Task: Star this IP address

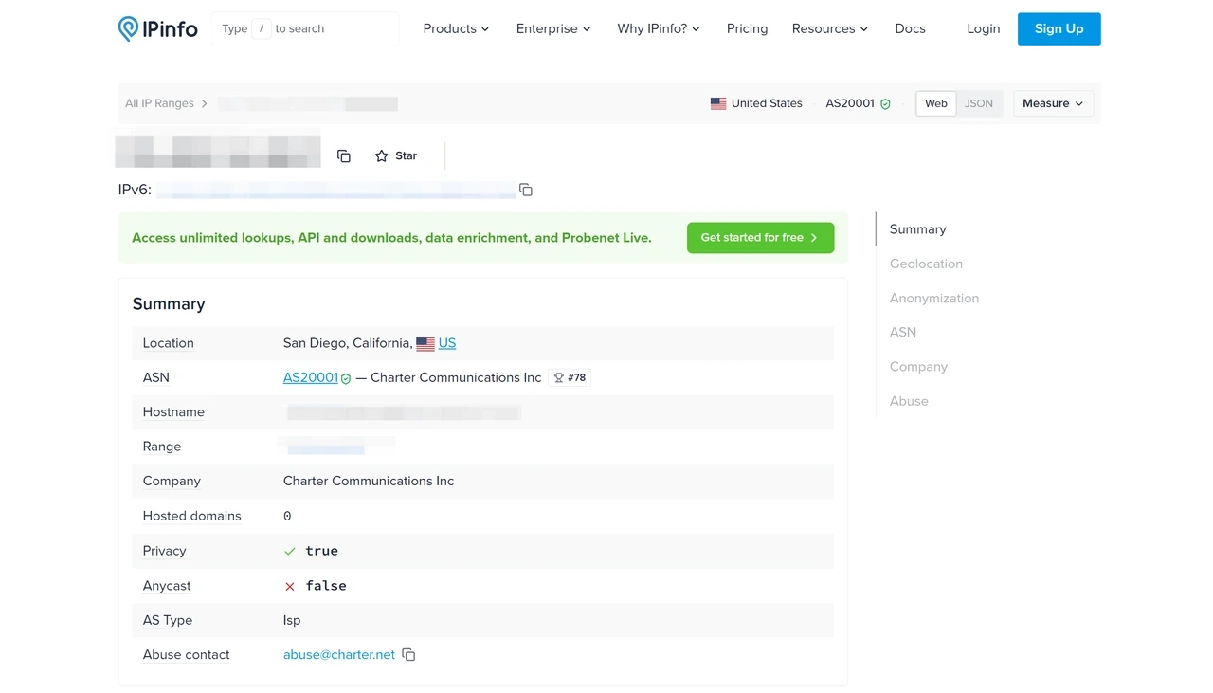Action: pos(396,155)
